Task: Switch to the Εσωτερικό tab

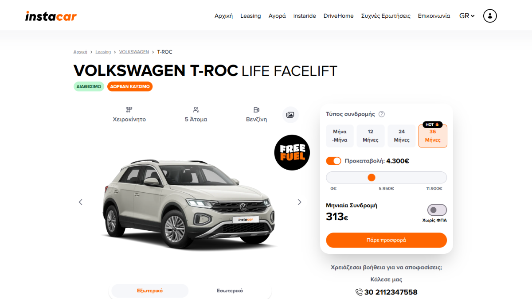Action: 230,291
